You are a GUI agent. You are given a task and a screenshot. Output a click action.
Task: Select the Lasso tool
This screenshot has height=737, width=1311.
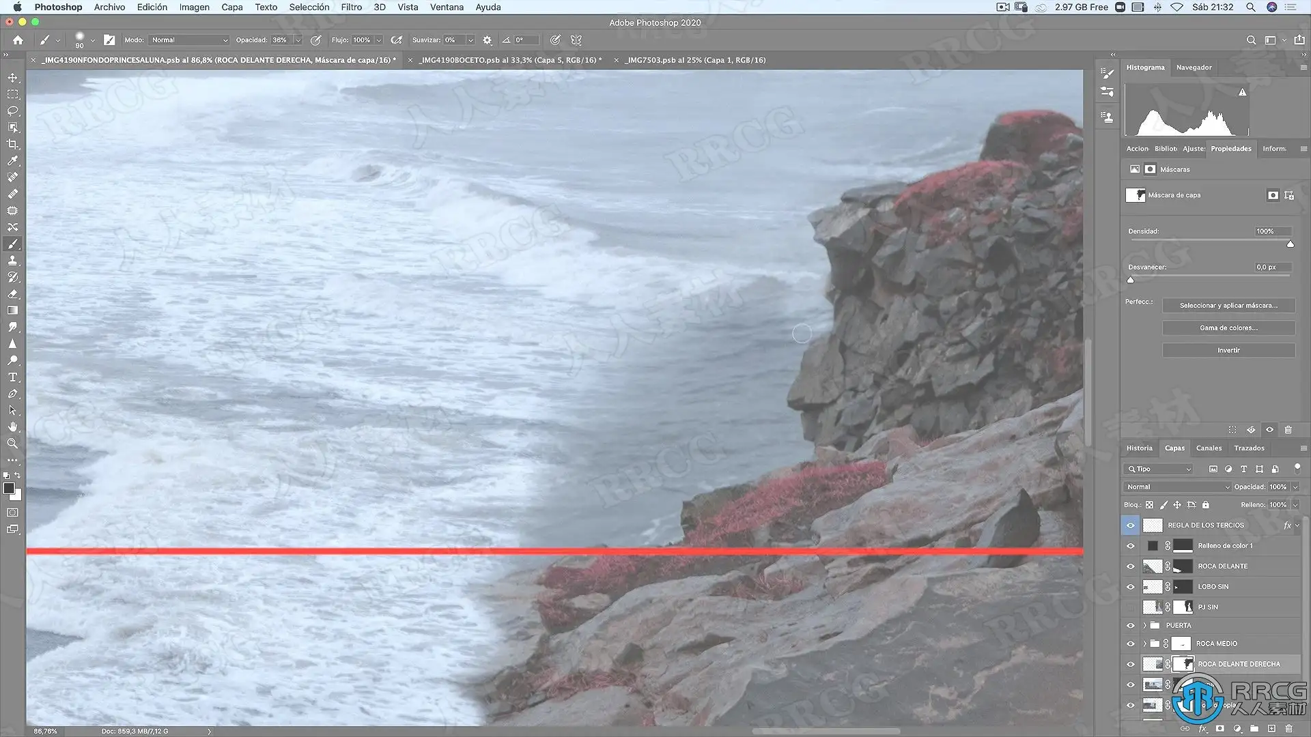(12, 111)
